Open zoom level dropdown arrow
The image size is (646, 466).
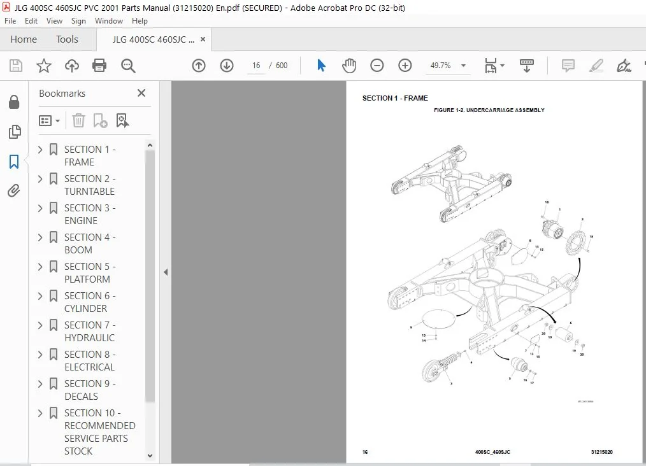pos(463,66)
